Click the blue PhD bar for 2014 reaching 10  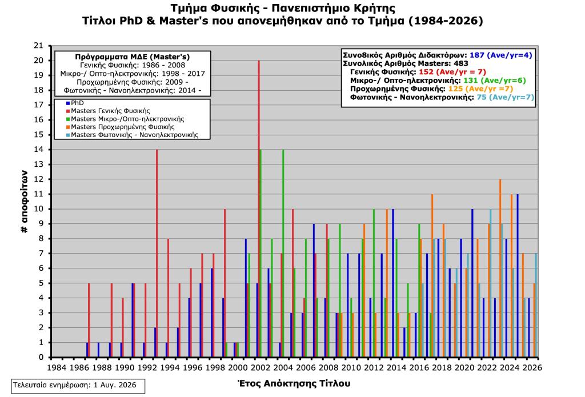click(x=393, y=283)
